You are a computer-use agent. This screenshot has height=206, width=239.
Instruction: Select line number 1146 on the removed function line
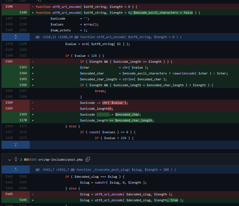[9, 6]
